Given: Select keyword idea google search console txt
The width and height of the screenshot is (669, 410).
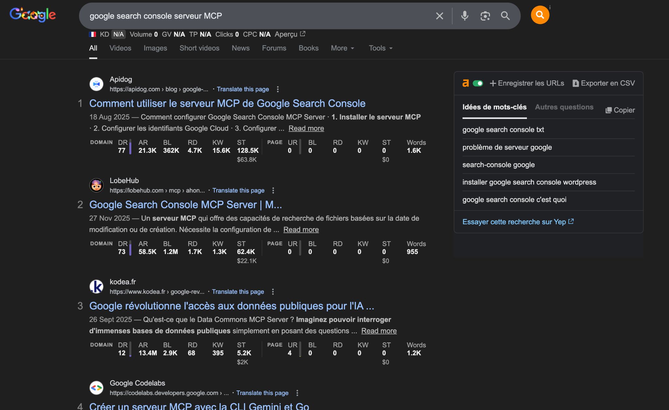Looking at the screenshot, I should (503, 130).
